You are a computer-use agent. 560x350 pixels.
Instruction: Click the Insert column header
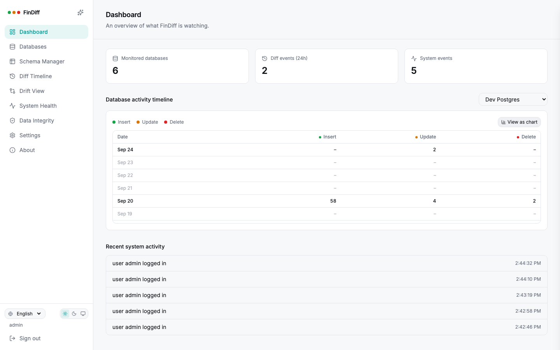(327, 137)
